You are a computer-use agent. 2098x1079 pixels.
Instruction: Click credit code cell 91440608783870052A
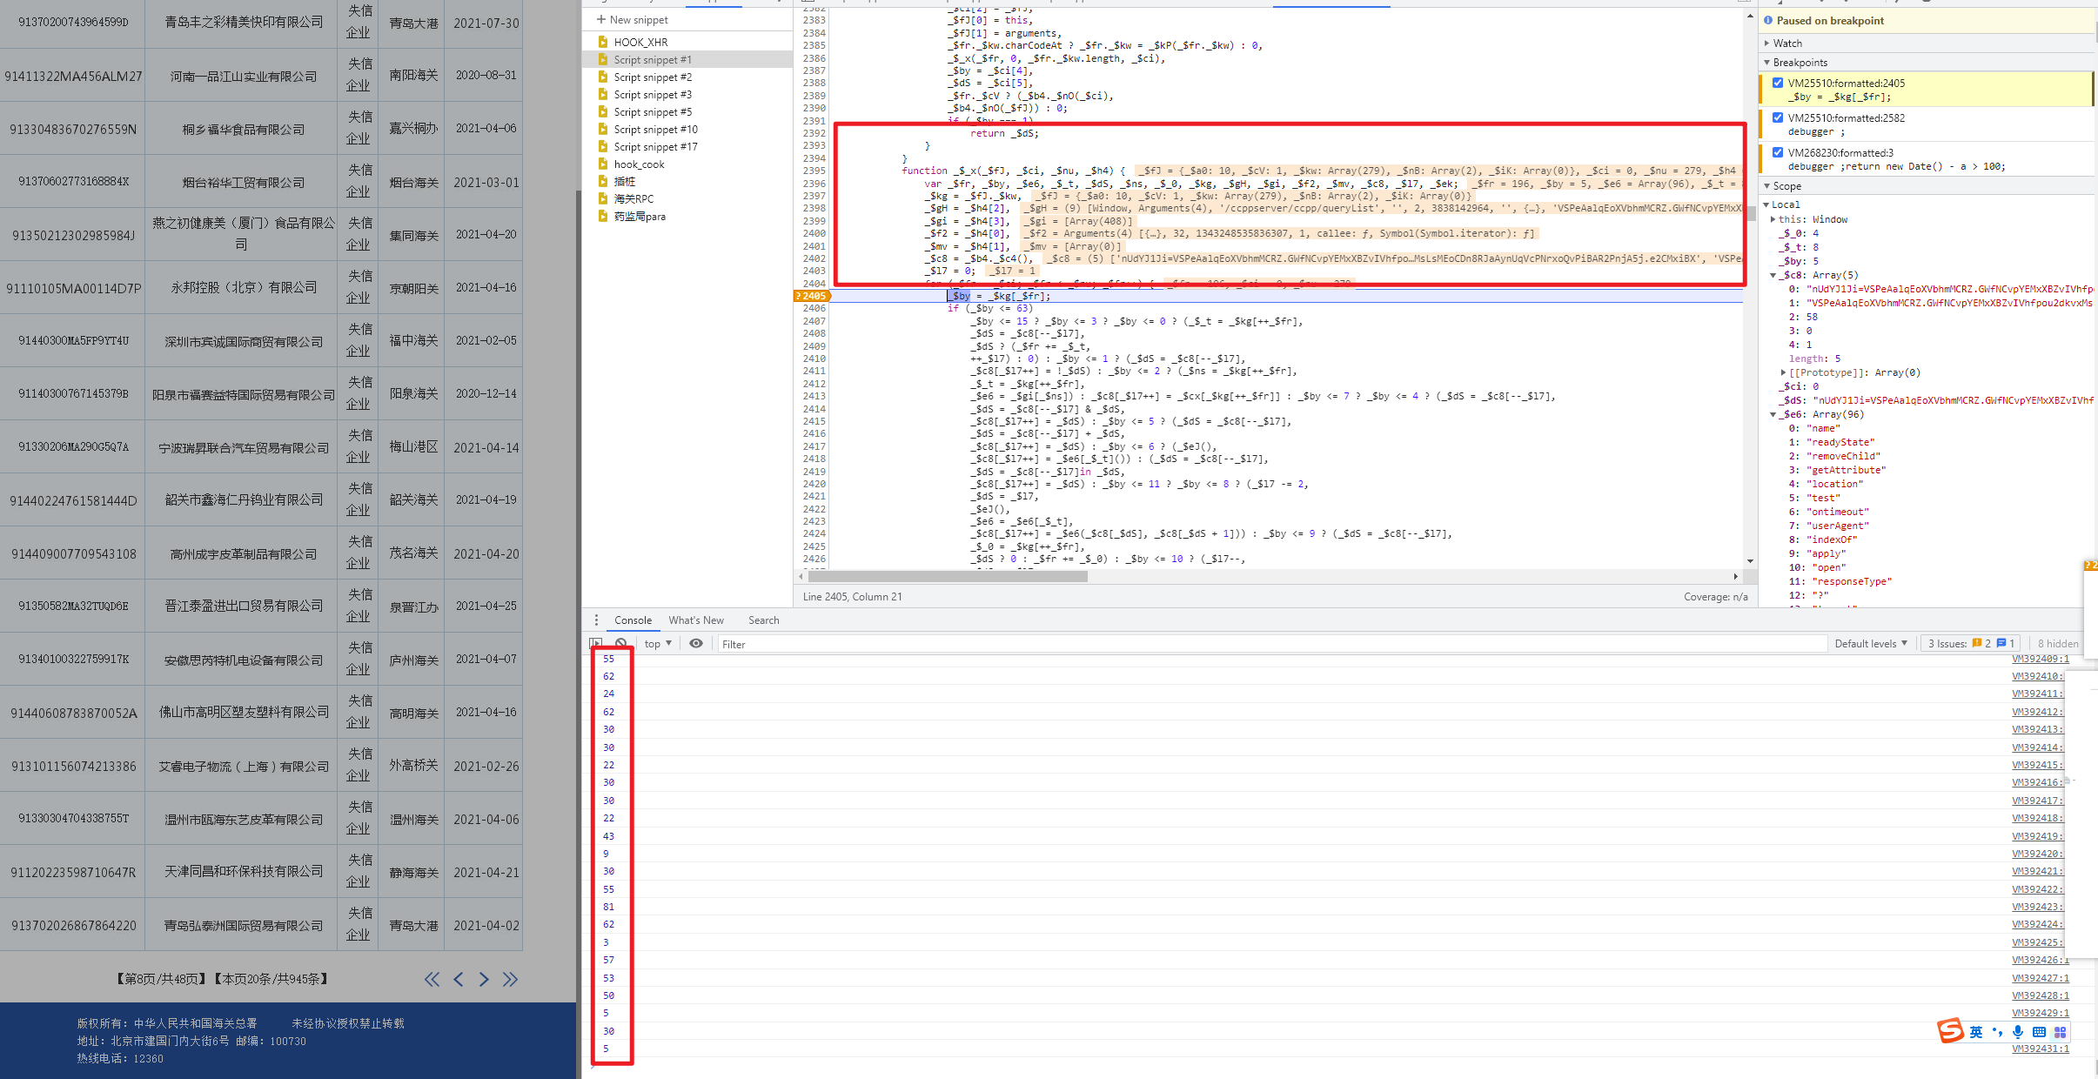coord(73,714)
